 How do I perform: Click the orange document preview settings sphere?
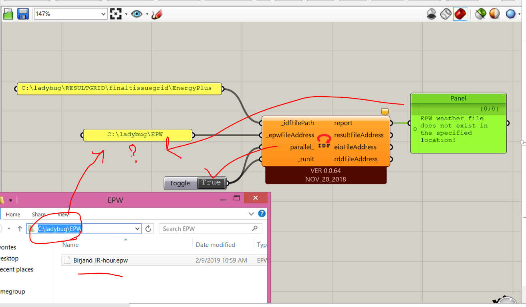pyautogui.click(x=495, y=14)
